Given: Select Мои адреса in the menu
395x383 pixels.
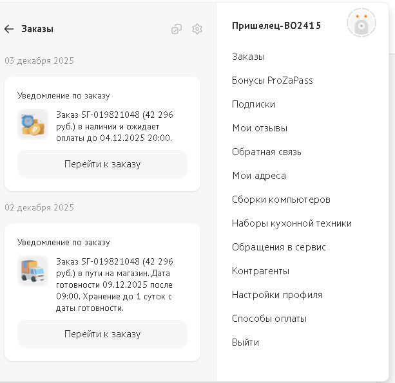Looking at the screenshot, I should click(x=258, y=176).
